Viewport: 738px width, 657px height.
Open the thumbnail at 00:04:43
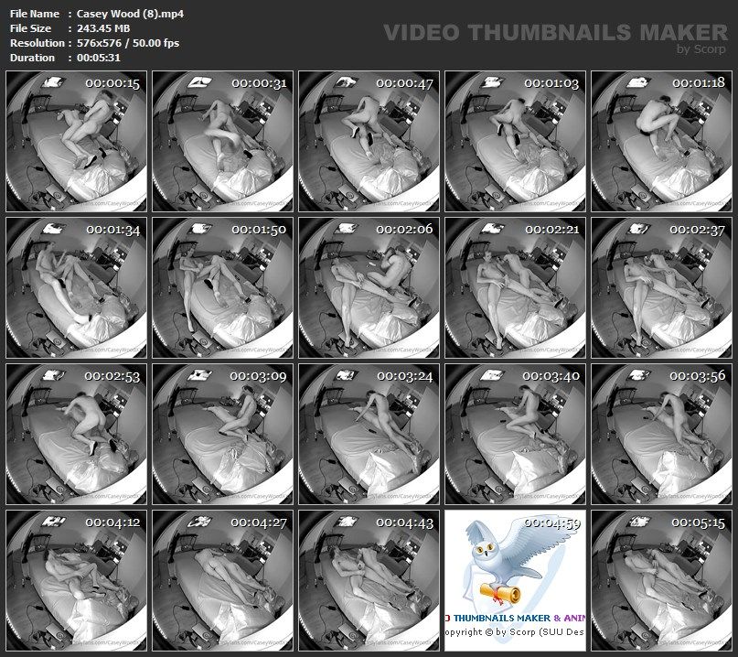pyautogui.click(x=369, y=580)
